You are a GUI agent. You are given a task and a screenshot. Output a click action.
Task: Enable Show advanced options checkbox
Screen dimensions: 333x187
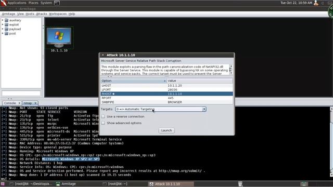click(103, 123)
